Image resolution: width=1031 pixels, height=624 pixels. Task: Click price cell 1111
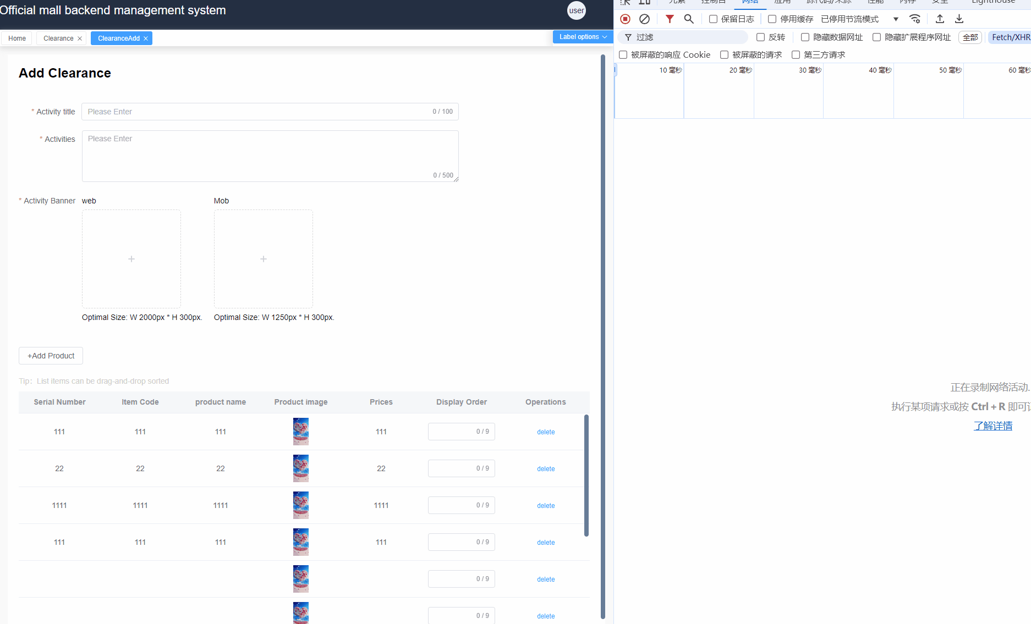pyautogui.click(x=381, y=505)
